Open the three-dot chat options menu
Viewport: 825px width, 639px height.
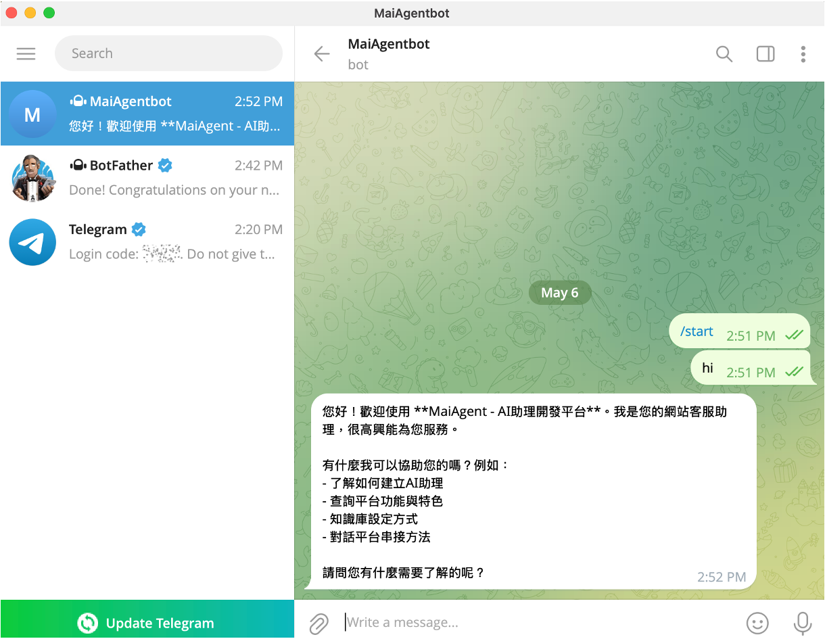pos(803,54)
